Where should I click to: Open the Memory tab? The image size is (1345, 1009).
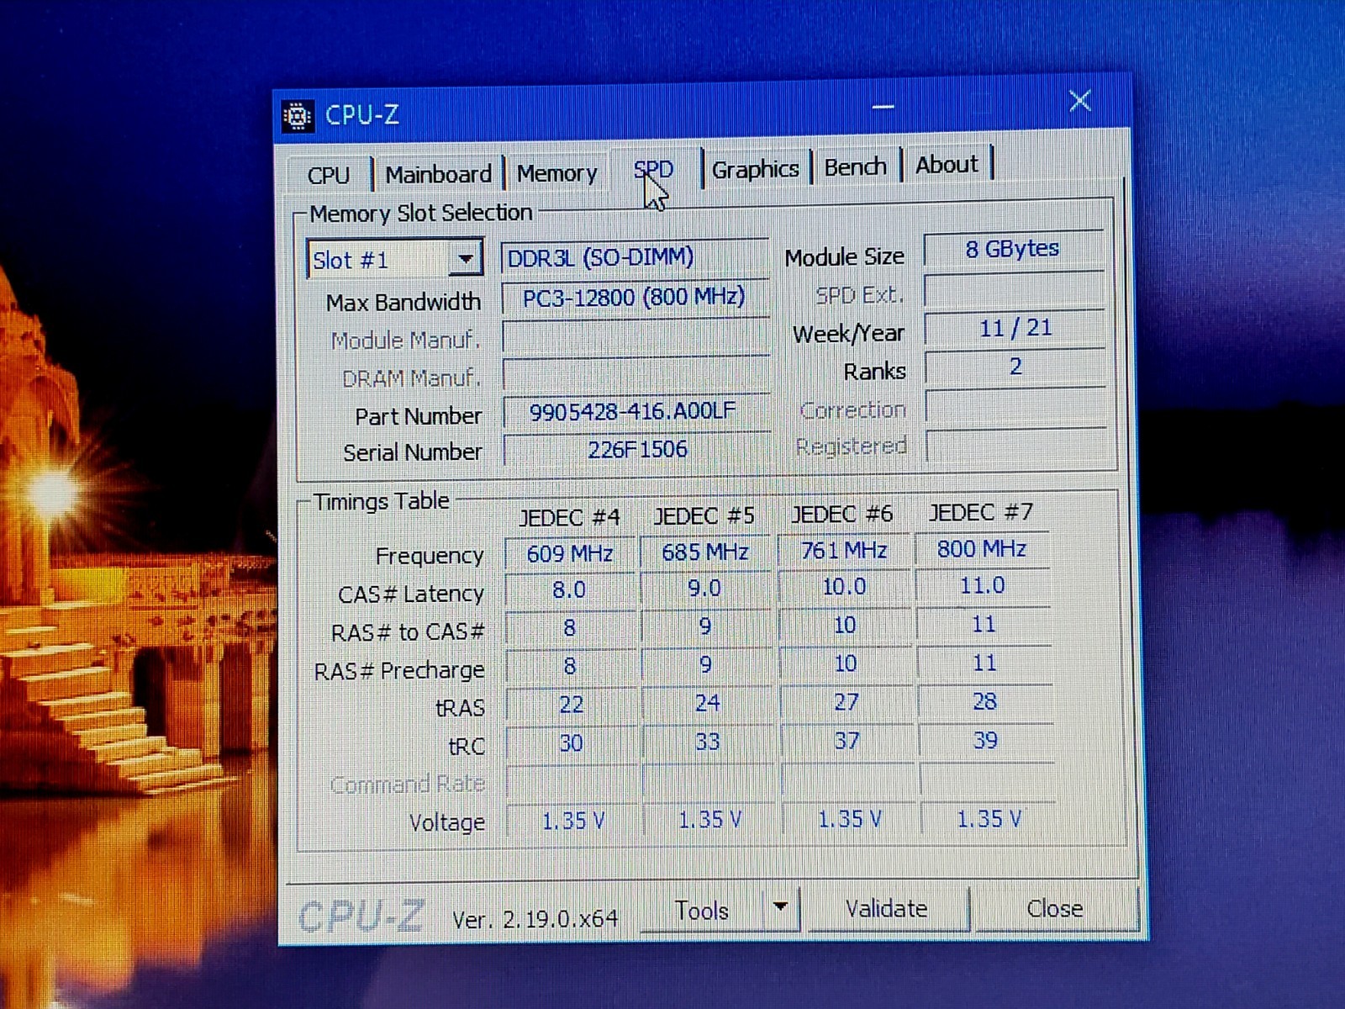click(x=556, y=173)
